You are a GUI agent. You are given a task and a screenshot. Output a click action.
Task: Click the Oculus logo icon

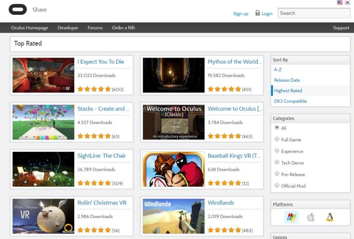click(x=18, y=10)
